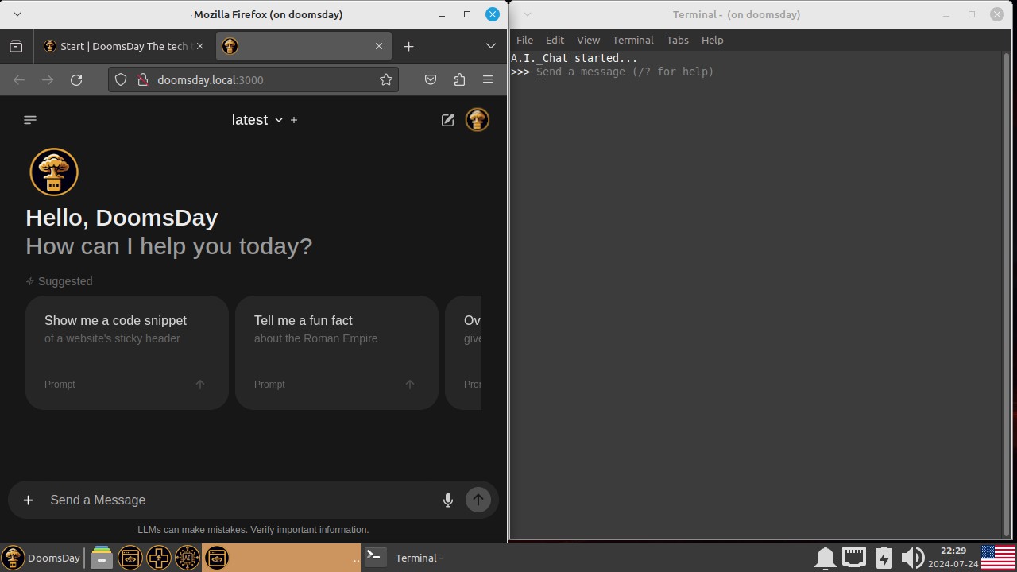Viewport: 1017px width, 572px height.
Task: Launch the AI chip launcher in taskbar
Action: pyautogui.click(x=188, y=558)
